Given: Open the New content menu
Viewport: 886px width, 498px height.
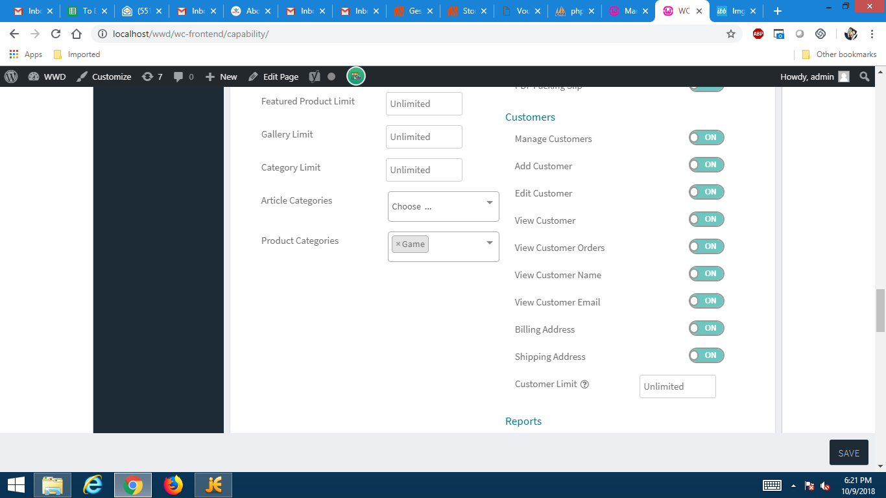Looking at the screenshot, I should 221,77.
